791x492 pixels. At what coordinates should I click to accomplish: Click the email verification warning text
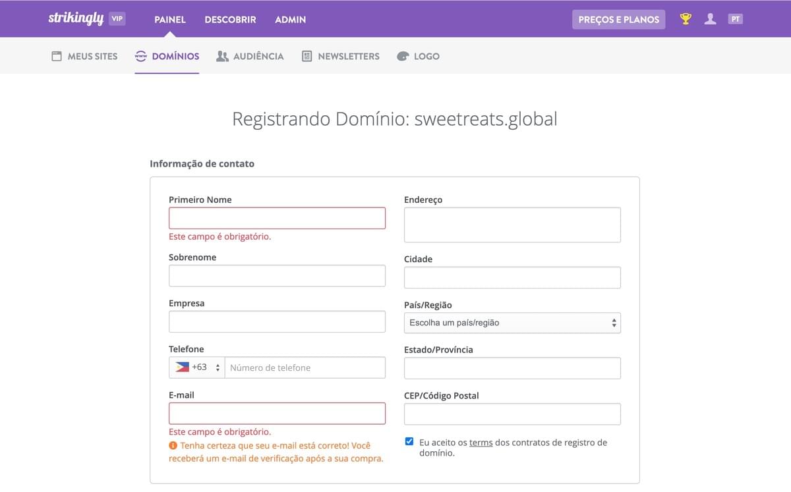click(276, 452)
